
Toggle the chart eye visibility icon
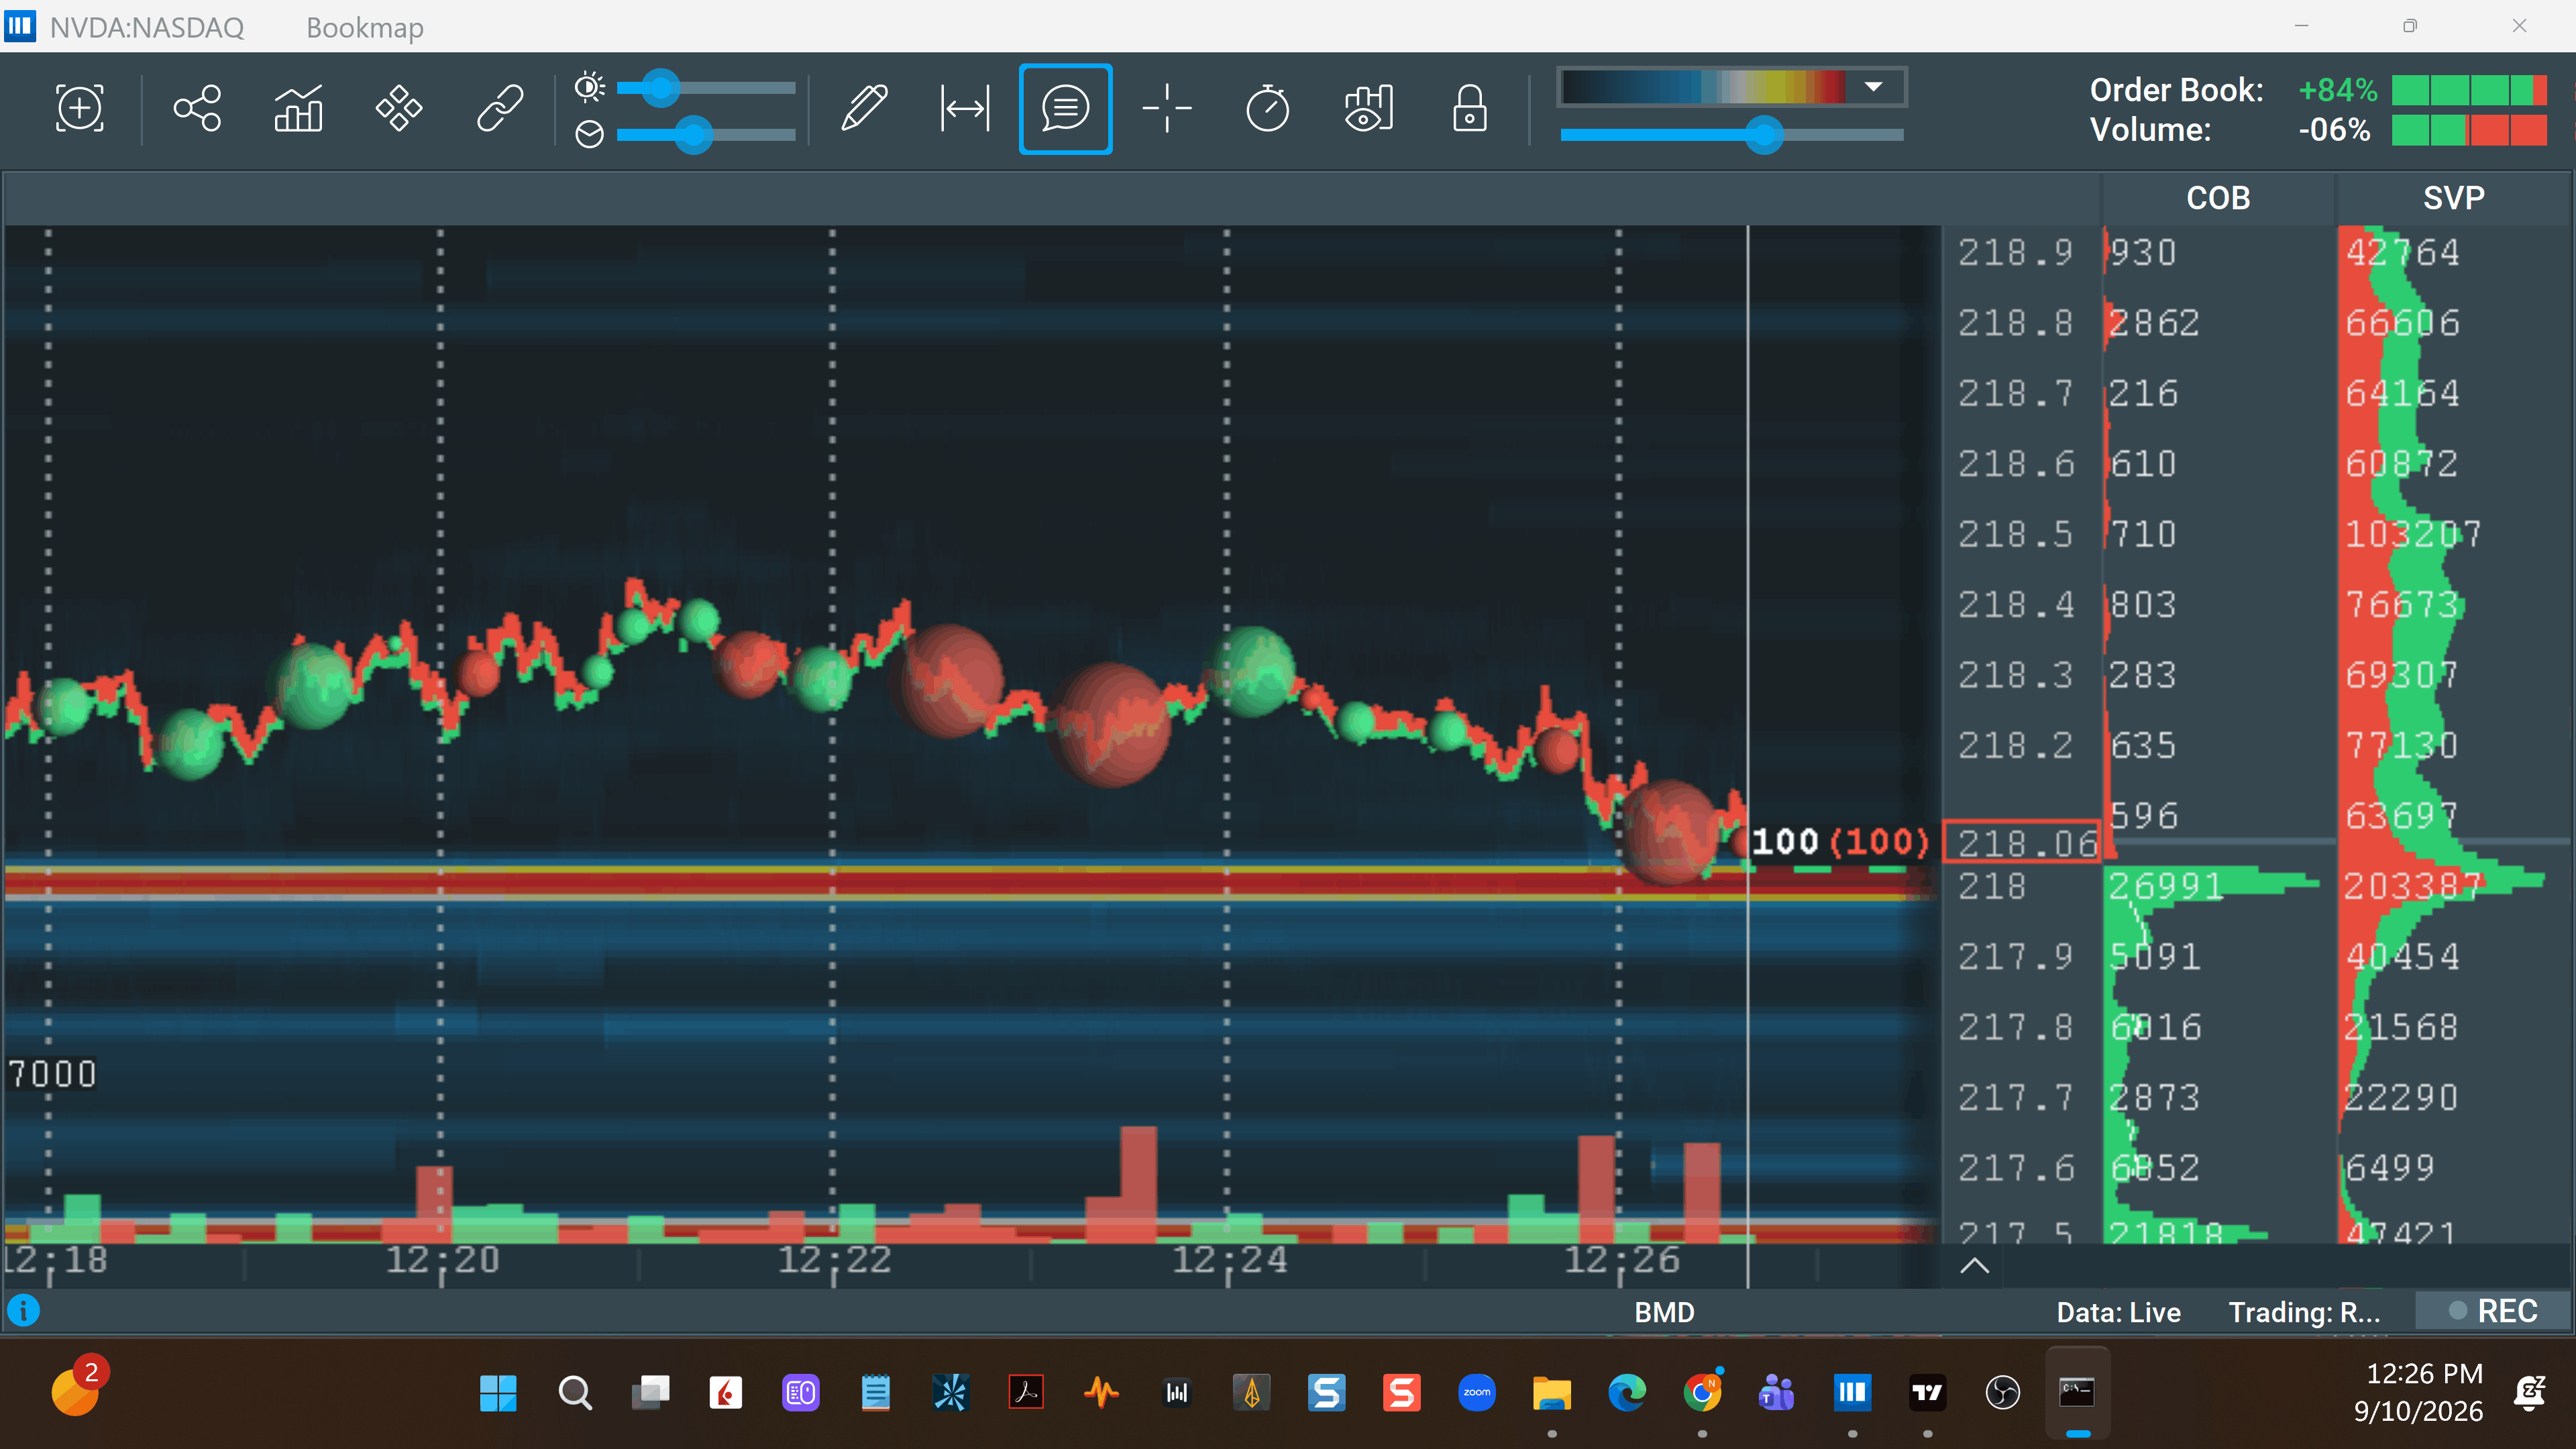click(1368, 108)
